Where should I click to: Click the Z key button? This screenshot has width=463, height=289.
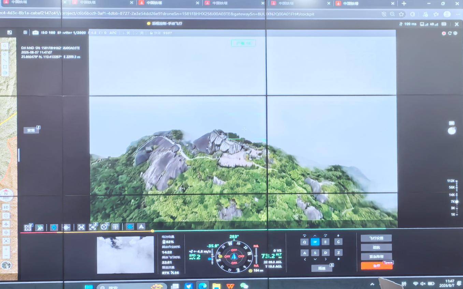coord(338,253)
